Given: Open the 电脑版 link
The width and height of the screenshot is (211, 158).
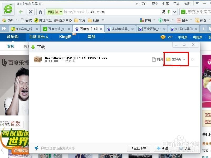Looking at the screenshot, I should pos(198,37).
